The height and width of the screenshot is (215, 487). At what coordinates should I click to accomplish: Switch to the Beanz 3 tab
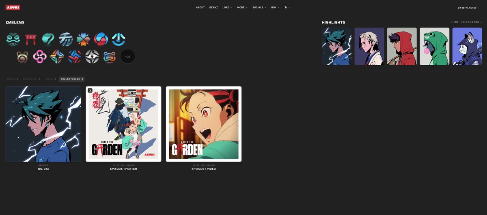click(x=50, y=79)
